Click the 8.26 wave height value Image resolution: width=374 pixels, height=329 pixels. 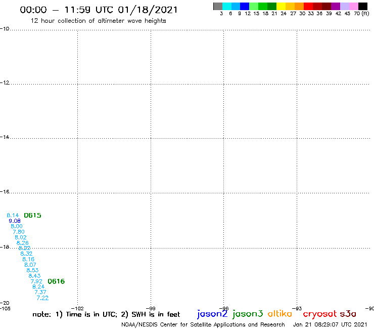tap(23, 243)
